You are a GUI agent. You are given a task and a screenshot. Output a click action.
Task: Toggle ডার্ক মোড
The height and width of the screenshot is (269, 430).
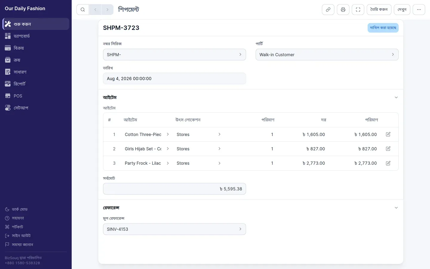(x=16, y=209)
